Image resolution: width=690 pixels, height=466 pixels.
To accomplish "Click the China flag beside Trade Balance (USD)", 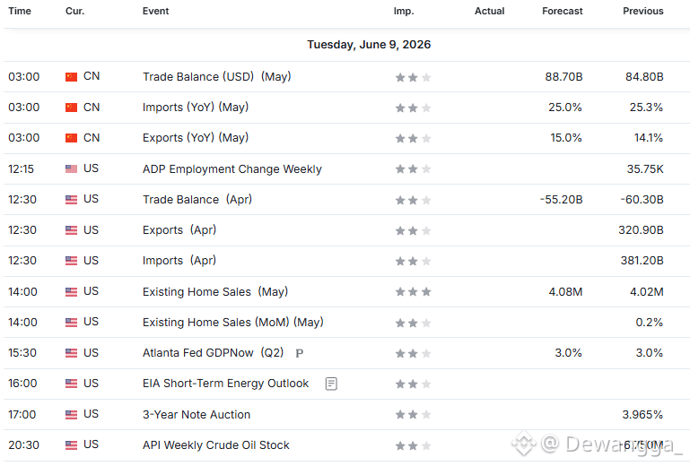I will [x=71, y=77].
